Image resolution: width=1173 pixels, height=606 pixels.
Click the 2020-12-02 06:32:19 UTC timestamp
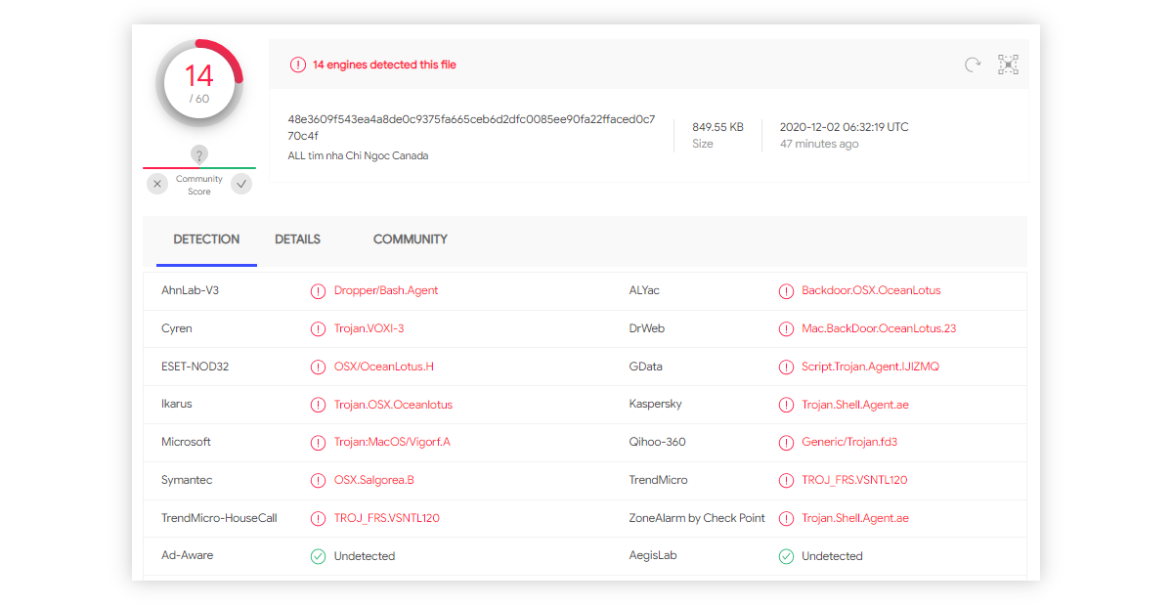pos(844,127)
